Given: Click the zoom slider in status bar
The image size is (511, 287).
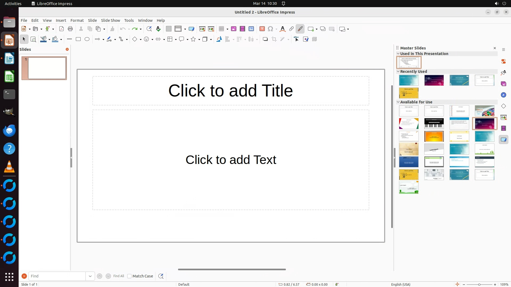Looking at the screenshot, I should click(x=479, y=284).
